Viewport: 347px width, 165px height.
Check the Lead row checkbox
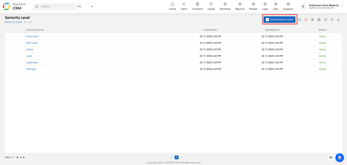point(15,56)
